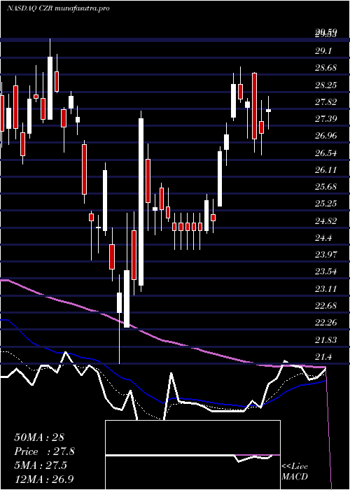Click the 26.96 price axis label
350x490 pixels.
click(x=326, y=136)
